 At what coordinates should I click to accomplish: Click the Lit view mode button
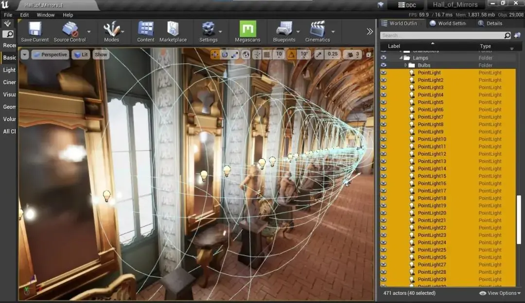[x=81, y=54]
